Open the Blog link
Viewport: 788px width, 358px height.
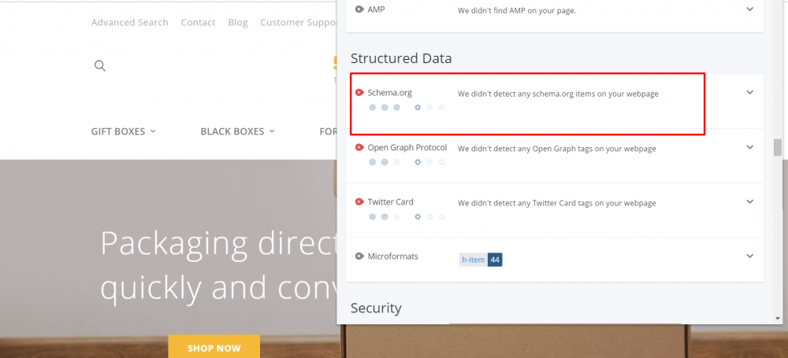point(238,23)
